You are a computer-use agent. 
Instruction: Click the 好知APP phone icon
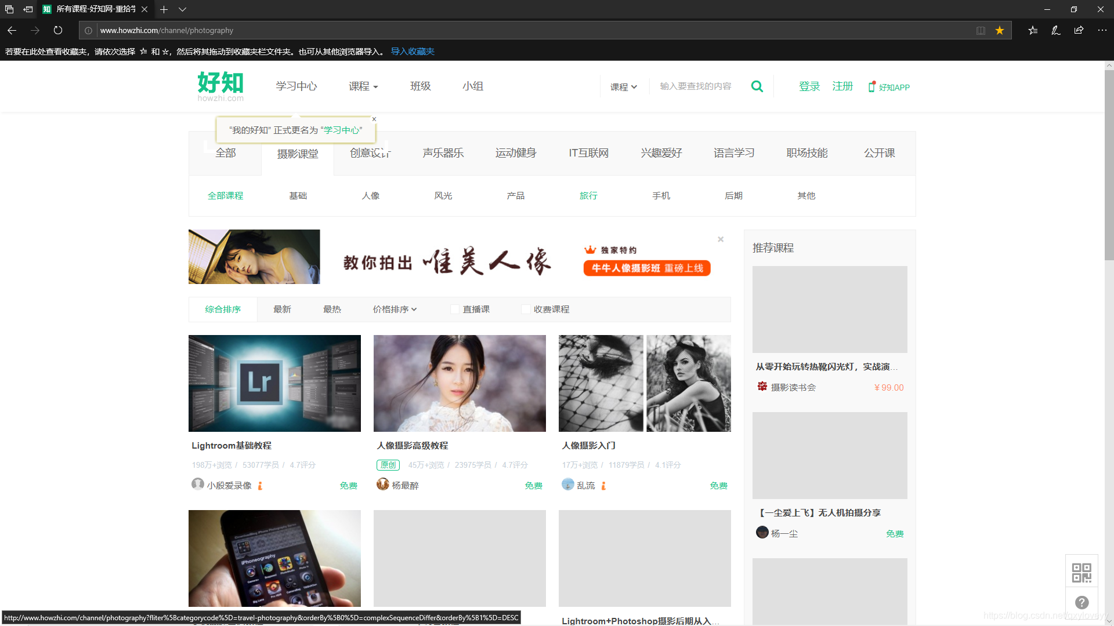click(x=871, y=86)
